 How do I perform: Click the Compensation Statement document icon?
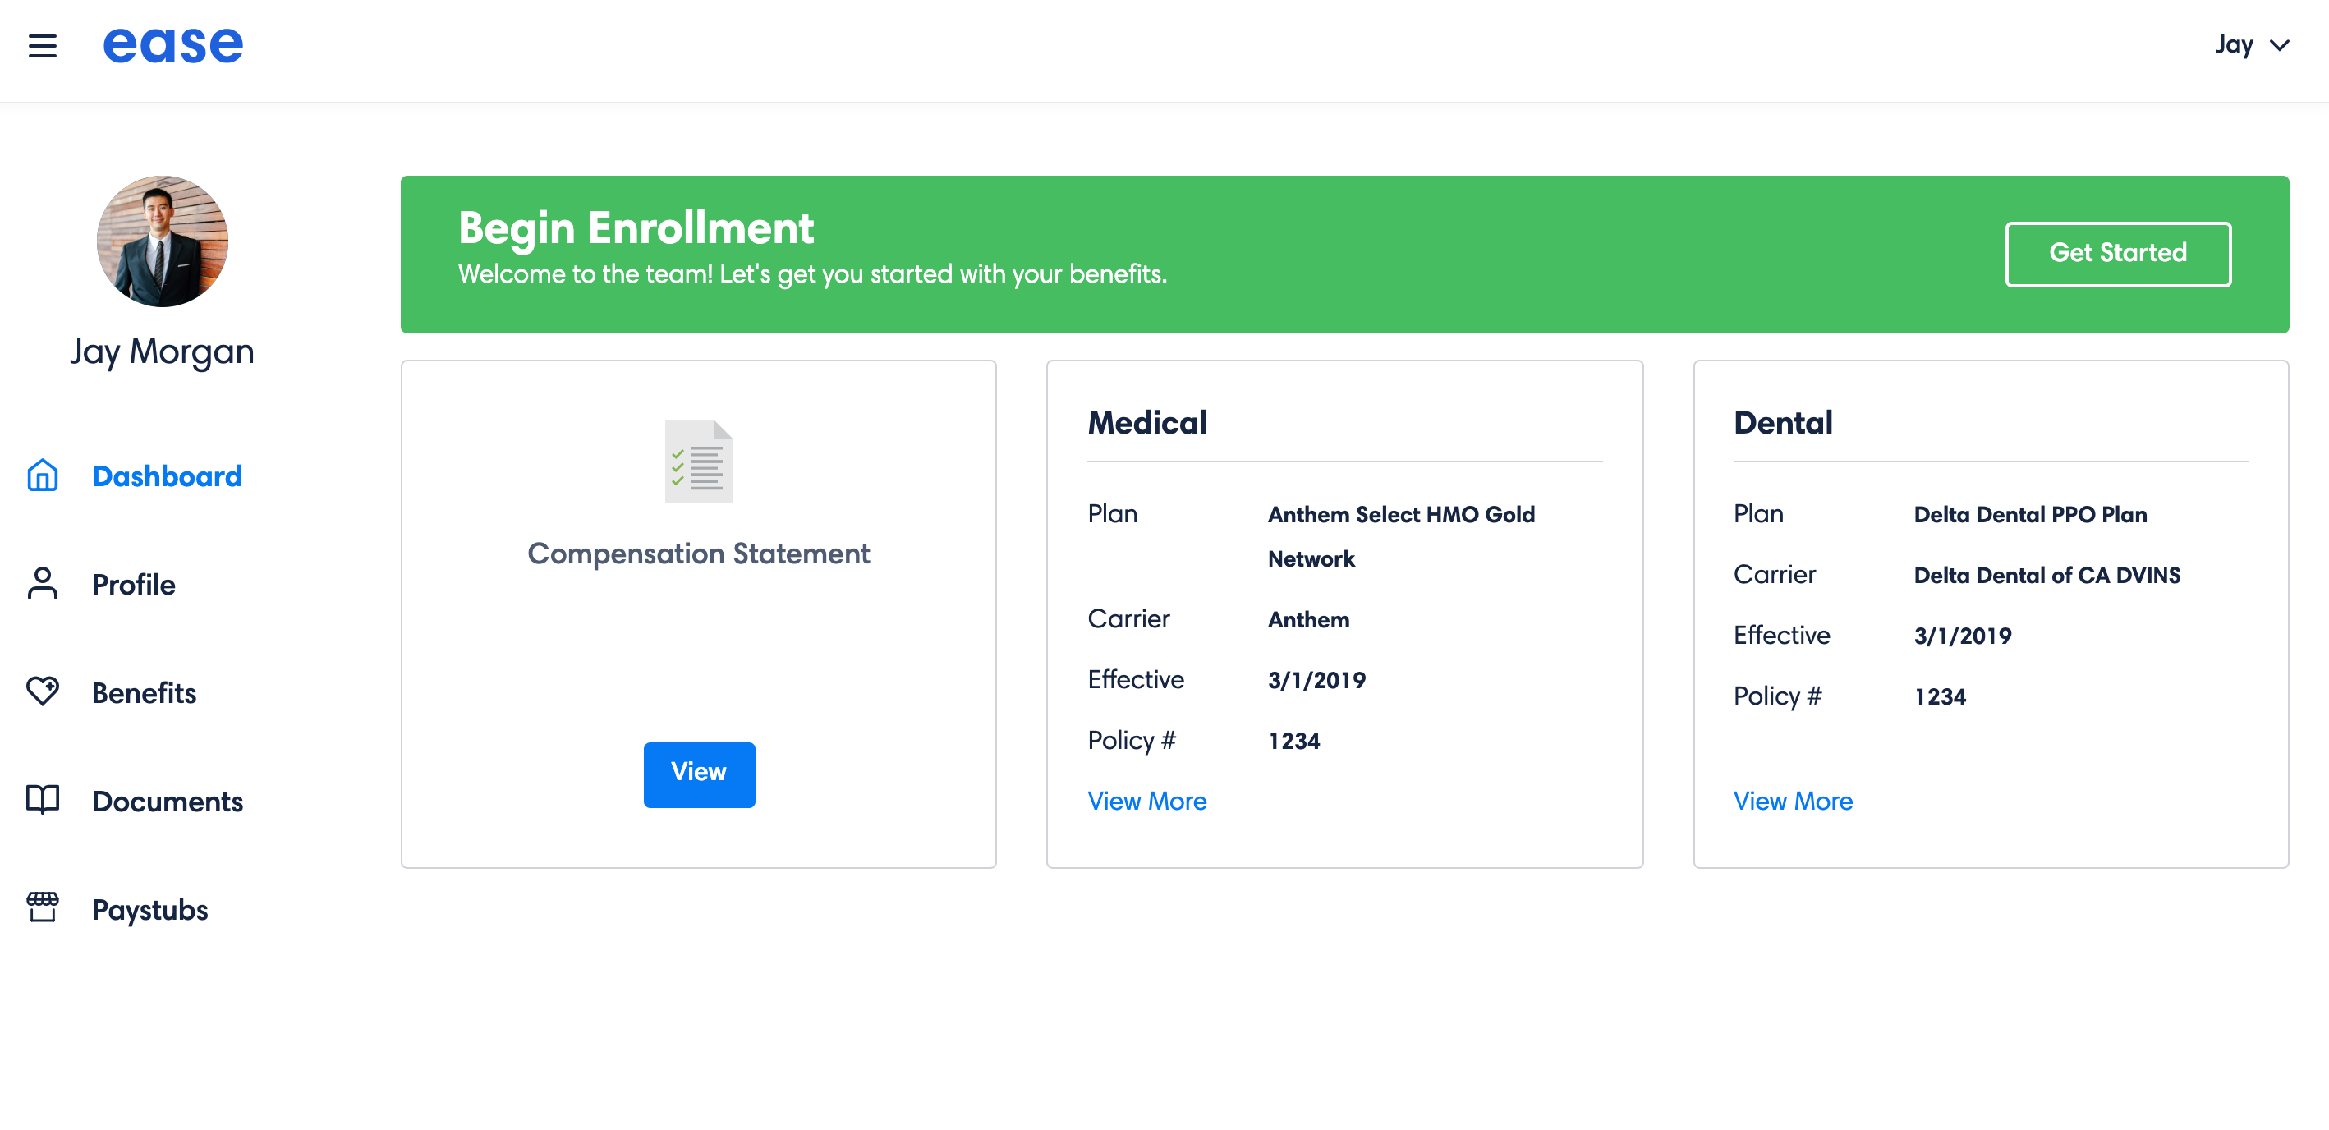click(698, 461)
